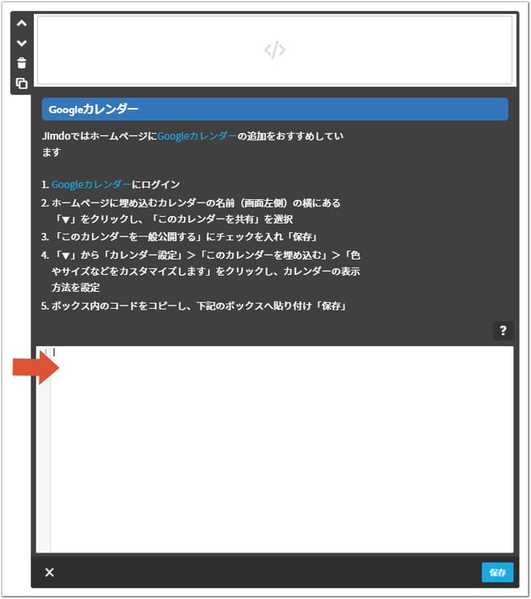Select the code preview placeholder box
The width and height of the screenshot is (531, 599).
[x=275, y=50]
